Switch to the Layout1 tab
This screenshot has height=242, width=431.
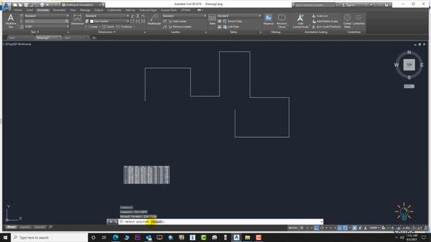24,227
